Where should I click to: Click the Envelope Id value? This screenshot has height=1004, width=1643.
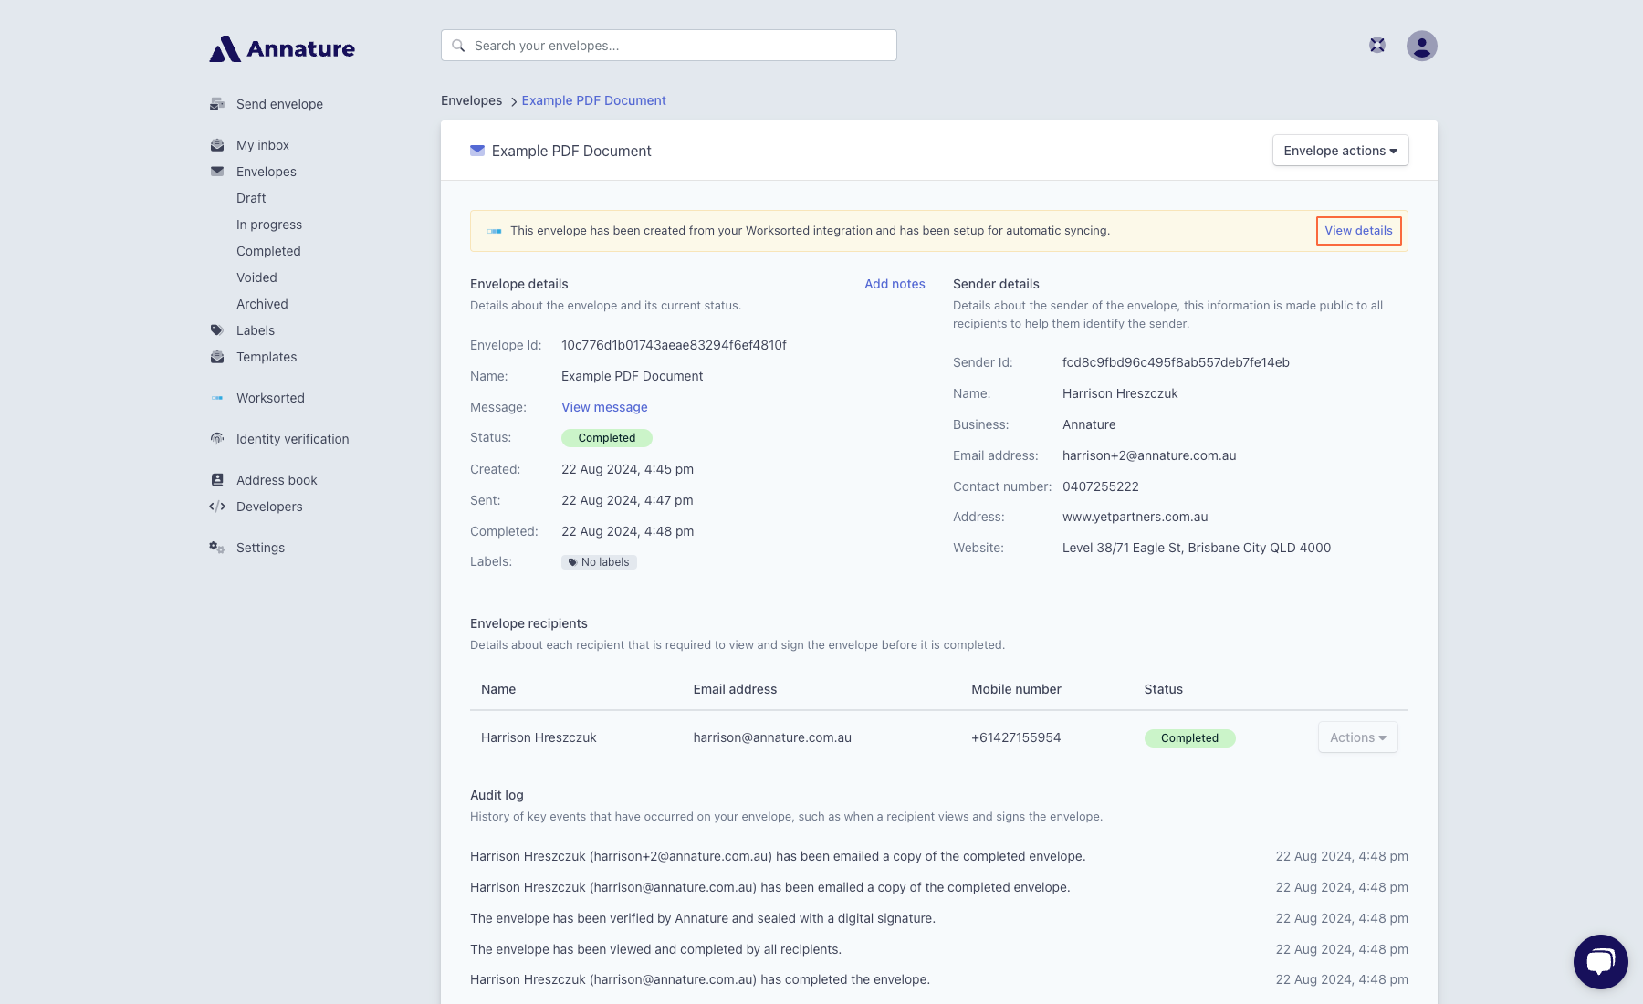[674, 345]
